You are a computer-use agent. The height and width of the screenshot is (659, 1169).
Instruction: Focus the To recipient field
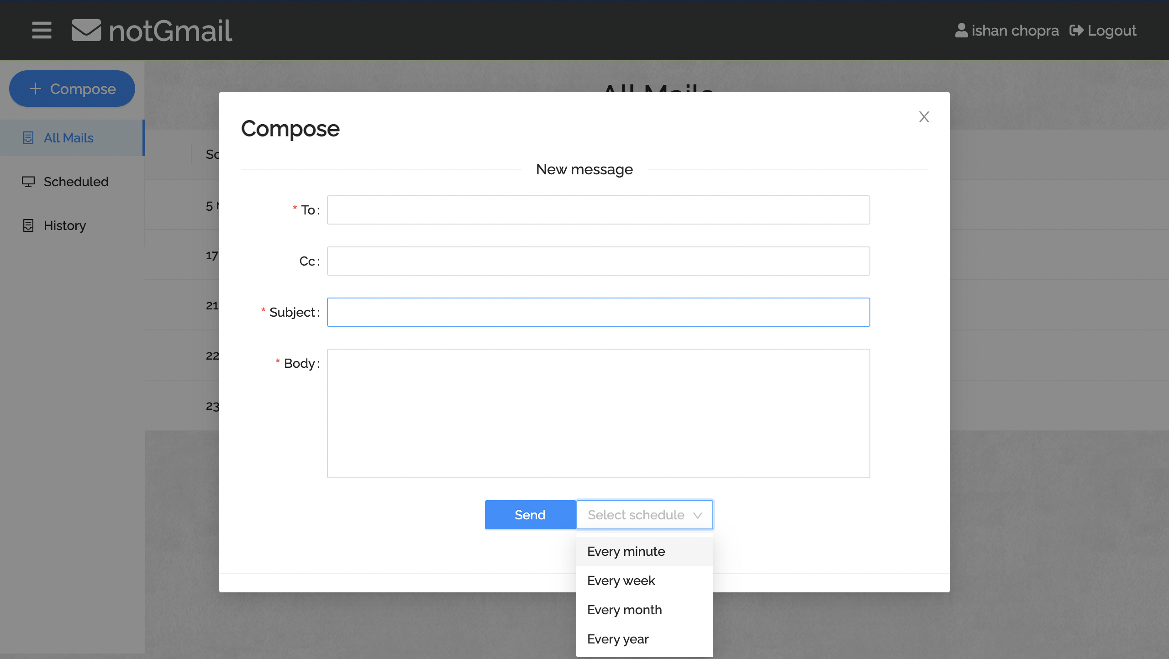(x=598, y=210)
